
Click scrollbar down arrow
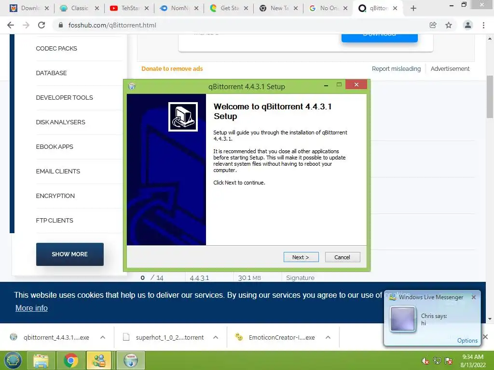click(x=490, y=319)
